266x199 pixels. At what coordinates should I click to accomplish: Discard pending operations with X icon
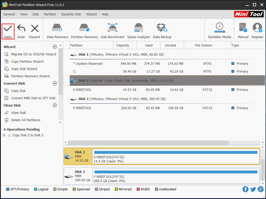click(34, 29)
